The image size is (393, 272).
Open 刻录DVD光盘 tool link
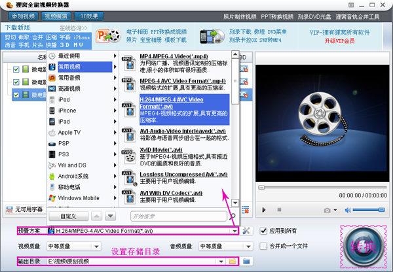point(314,17)
